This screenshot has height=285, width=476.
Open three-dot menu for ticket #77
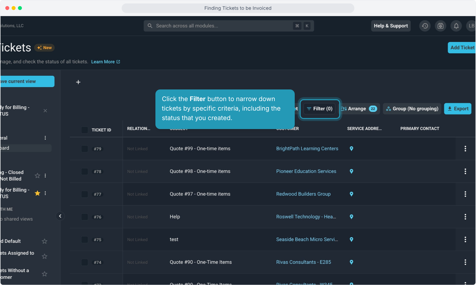click(x=465, y=194)
